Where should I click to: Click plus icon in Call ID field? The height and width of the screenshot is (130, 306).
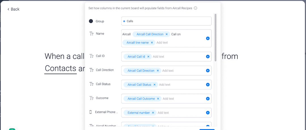[x=208, y=57]
